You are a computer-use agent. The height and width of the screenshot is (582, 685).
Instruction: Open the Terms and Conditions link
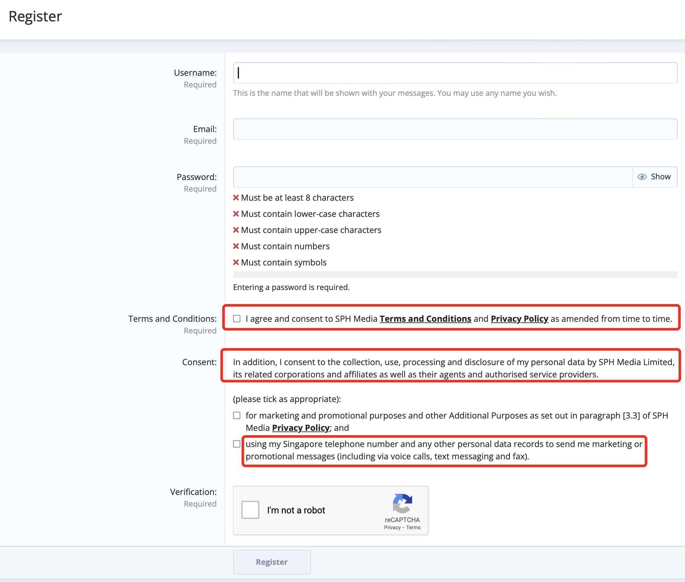(x=425, y=319)
